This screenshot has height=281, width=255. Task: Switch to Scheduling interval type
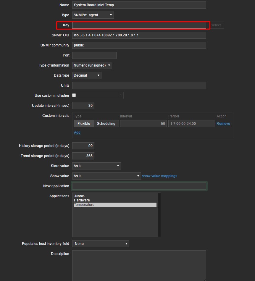coord(106,124)
